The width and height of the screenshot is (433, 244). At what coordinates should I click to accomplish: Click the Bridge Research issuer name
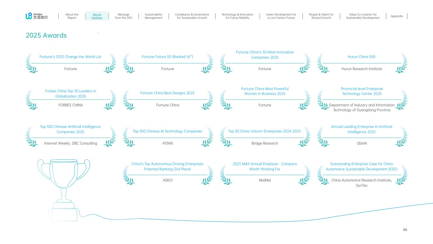(x=265, y=143)
